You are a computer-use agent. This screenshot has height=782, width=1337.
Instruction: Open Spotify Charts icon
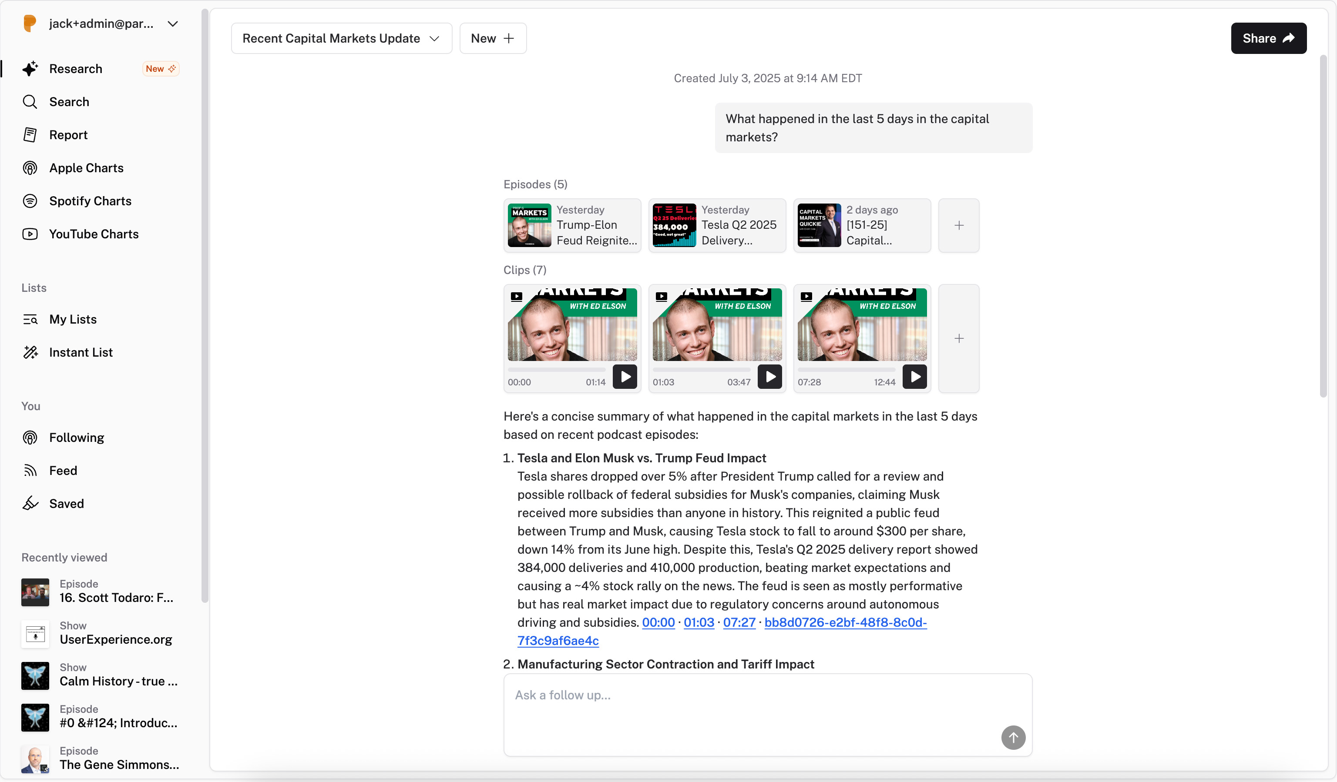[30, 201]
